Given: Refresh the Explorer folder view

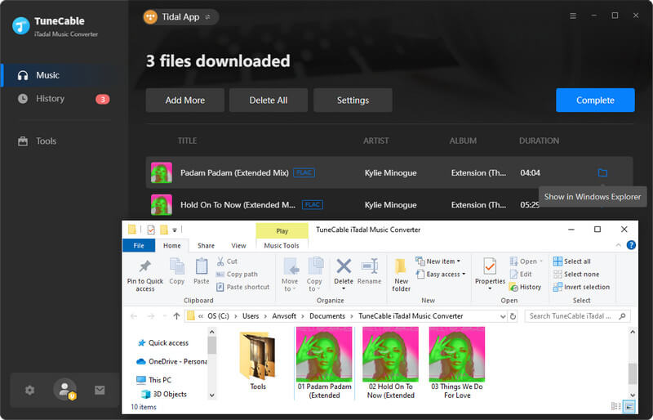Looking at the screenshot, I should tap(513, 316).
